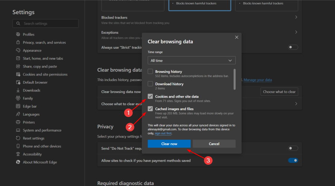Click the Appearance icon in sidebar
This screenshot has height=186, width=335.
pos(18,51)
